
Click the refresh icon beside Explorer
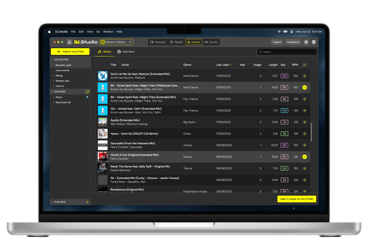(87, 91)
